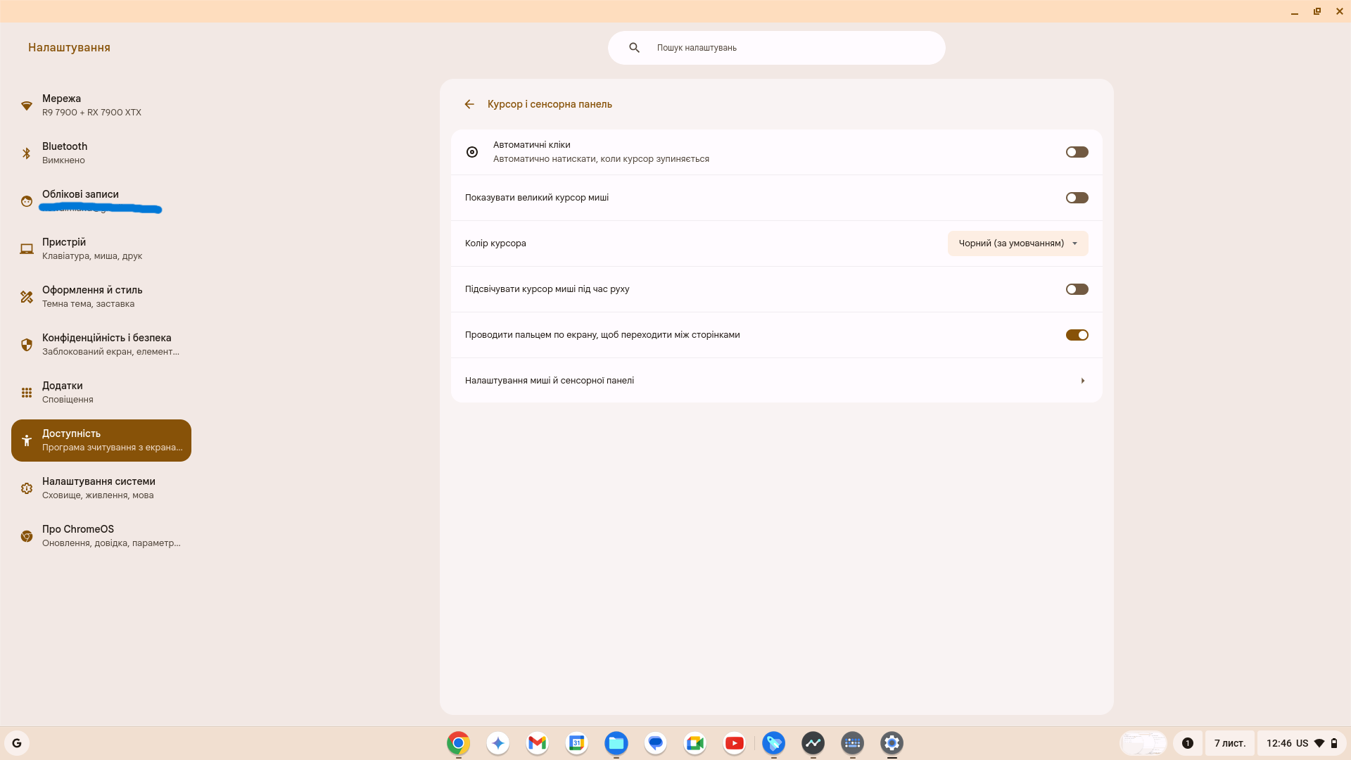Viewport: 1351px width, 760px height.
Task: Open Gmail from the shelf
Action: coord(537,742)
